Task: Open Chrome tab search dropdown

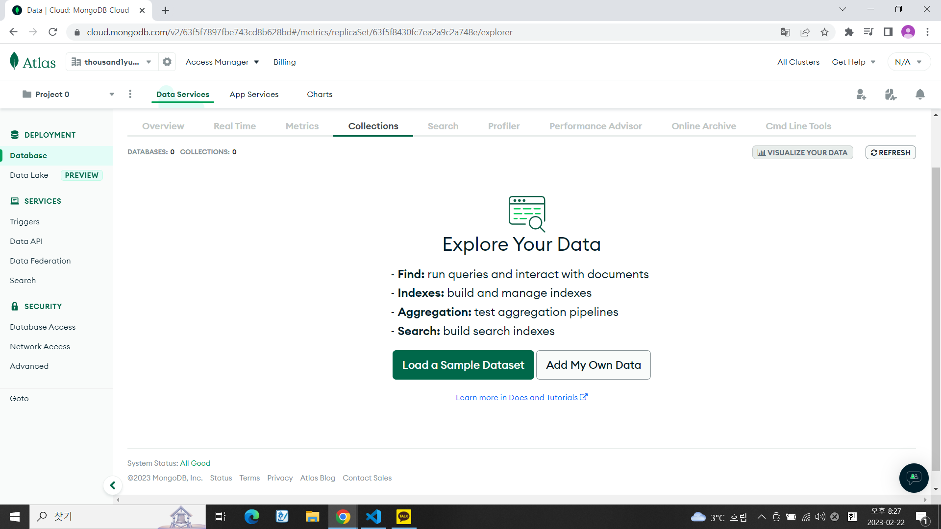Action: pos(842,9)
